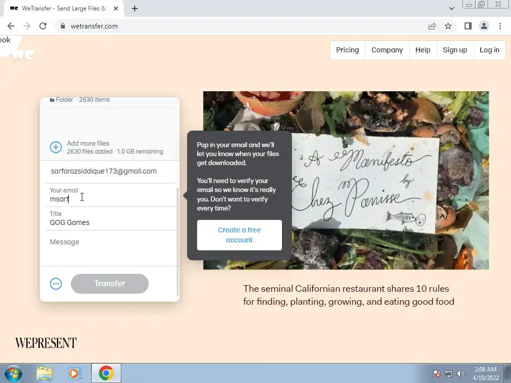511x383 pixels.
Task: Close the WeTransfer browser tab
Action: pyautogui.click(x=116, y=8)
